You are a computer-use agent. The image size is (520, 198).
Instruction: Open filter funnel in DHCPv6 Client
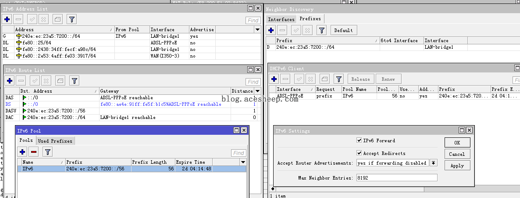pos(338,79)
